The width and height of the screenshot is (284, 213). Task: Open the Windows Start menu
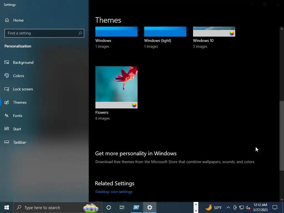(7, 207)
